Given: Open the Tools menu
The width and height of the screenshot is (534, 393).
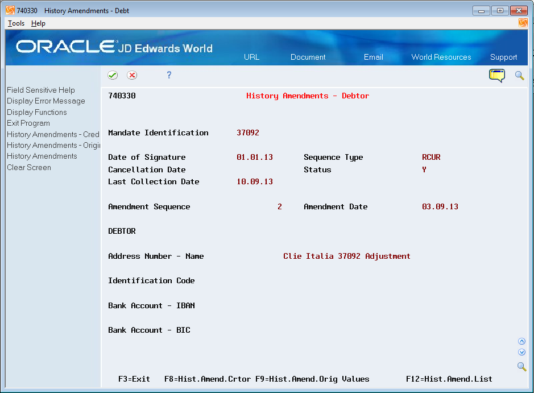Looking at the screenshot, I should tap(16, 23).
